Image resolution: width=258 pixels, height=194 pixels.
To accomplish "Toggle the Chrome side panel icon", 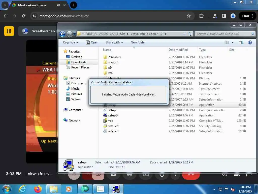I will (224, 16).
